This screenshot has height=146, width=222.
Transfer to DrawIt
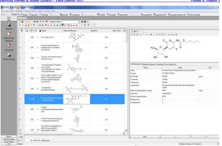(24, 15)
